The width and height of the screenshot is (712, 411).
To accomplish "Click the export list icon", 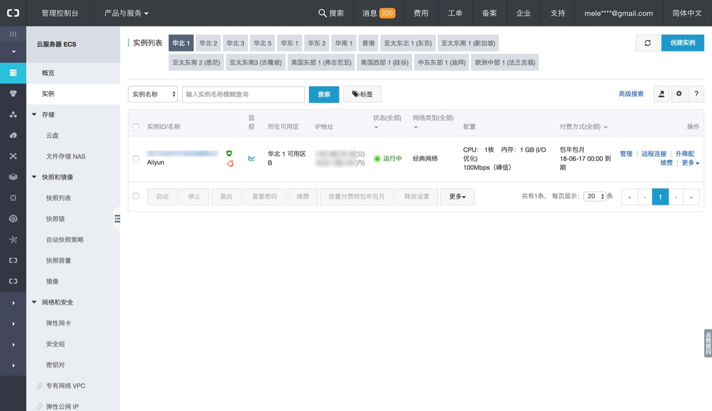I will tap(661, 94).
